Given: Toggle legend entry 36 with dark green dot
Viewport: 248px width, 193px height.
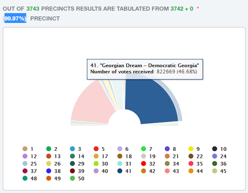Looking at the screenshot, I should [x=215, y=163].
